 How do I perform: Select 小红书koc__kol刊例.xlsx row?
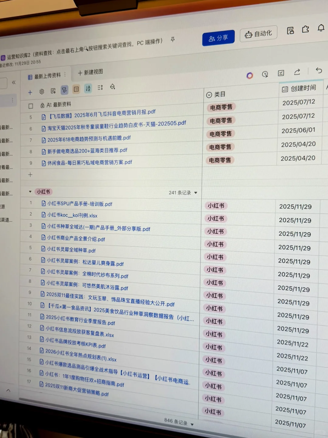[x=72, y=215]
